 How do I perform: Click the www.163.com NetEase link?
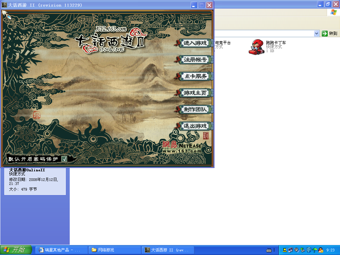[x=182, y=151]
